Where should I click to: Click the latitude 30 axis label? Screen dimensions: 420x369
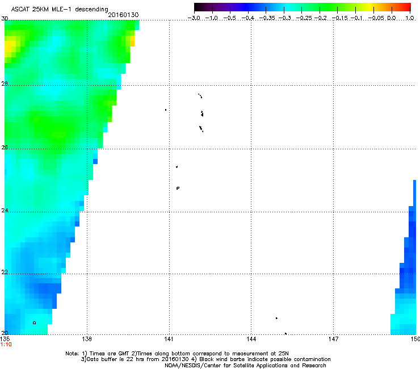5,19
